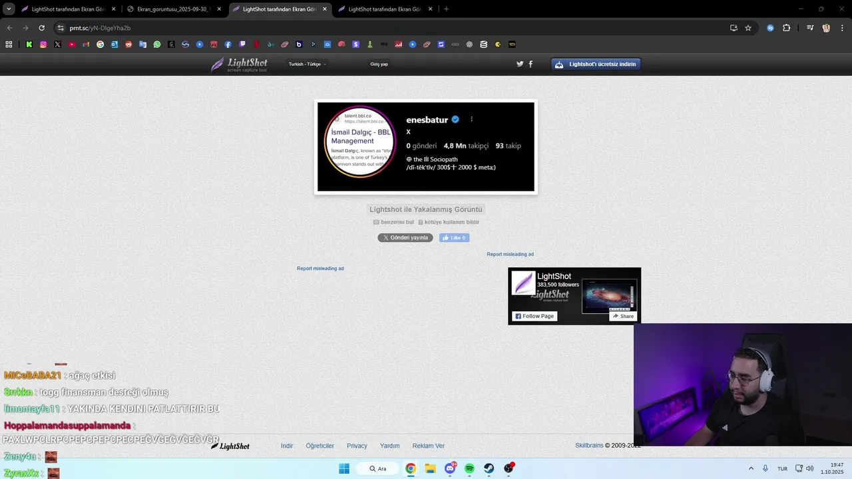The image size is (852, 479).
Task: Click the Skillbrains footer link
Action: [589, 446]
